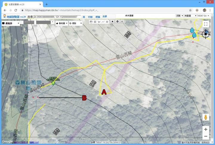Screen dimensions: 215x145
Task: Open the G Google layer dropdown
Action: pyautogui.click(x=76, y=23)
